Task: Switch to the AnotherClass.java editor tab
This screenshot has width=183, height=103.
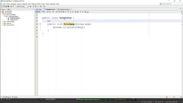Action: pos(65,9)
